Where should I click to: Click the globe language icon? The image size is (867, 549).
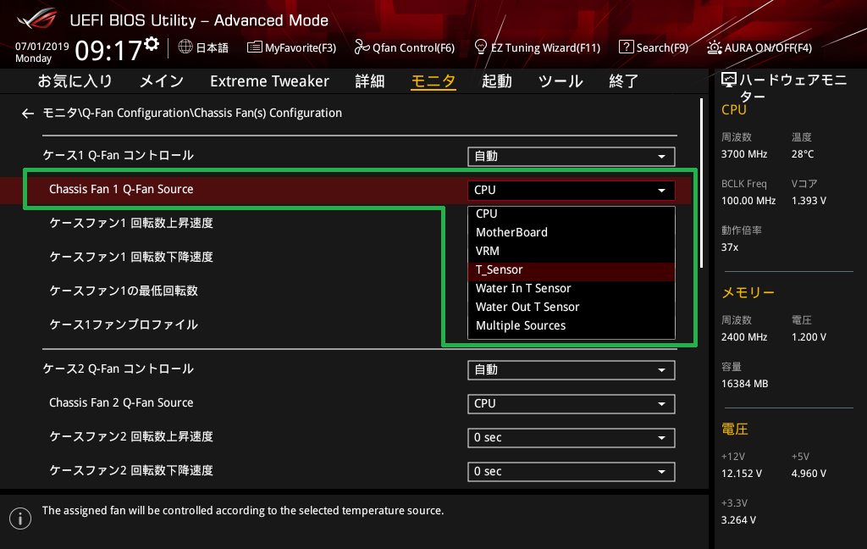tap(185, 47)
